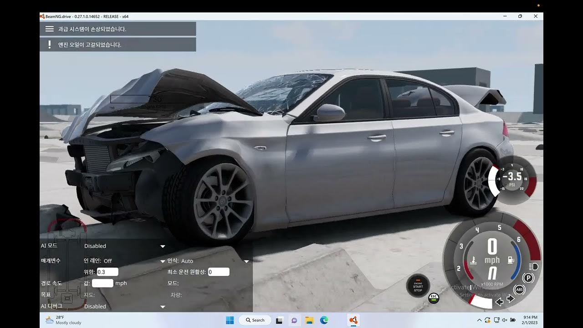Click the left turn signal arrow
The height and width of the screenshot is (328, 583).
point(499,301)
